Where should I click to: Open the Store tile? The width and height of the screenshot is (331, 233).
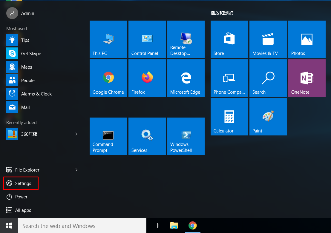tap(229, 39)
